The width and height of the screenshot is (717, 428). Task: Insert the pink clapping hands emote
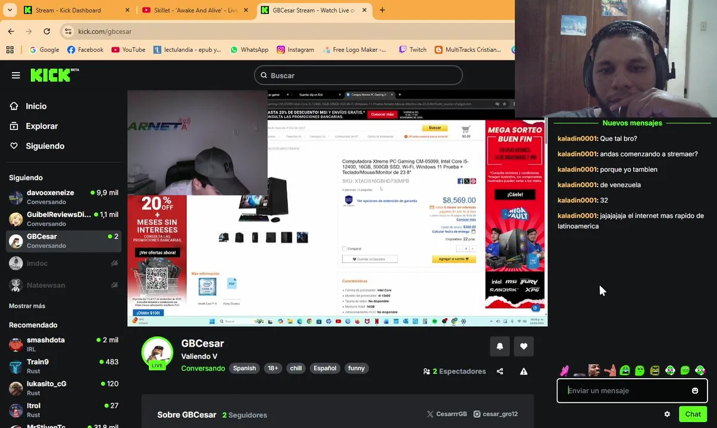tap(564, 370)
